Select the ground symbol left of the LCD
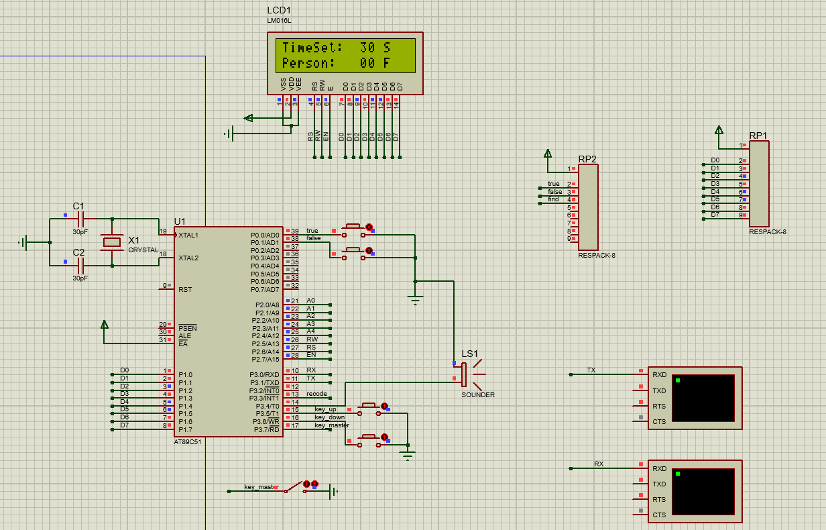 [x=230, y=135]
